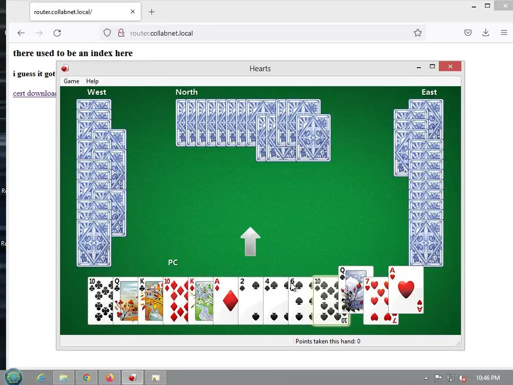This screenshot has width=513, height=385.
Task: Select the 10 of diamonds card
Action: (x=176, y=301)
